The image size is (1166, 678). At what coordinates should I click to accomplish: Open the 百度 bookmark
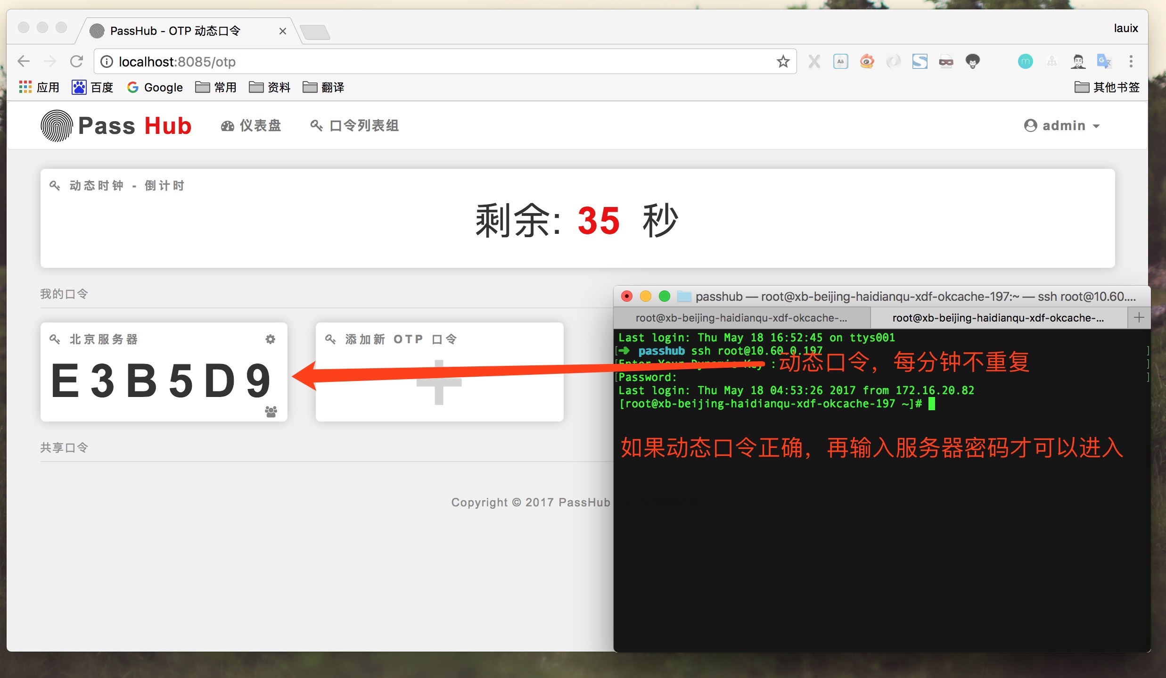(92, 87)
